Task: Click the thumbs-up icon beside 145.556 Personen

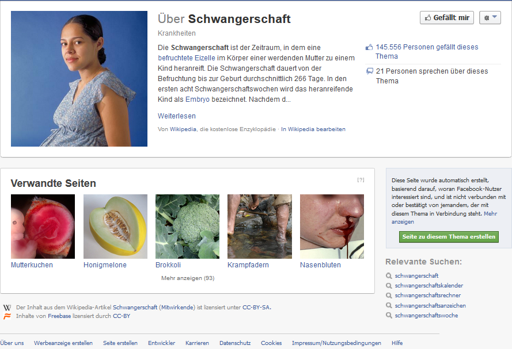Action: pos(369,47)
